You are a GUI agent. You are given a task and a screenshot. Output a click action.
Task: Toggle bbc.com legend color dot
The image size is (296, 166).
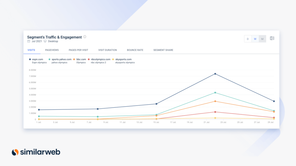tap(74, 59)
